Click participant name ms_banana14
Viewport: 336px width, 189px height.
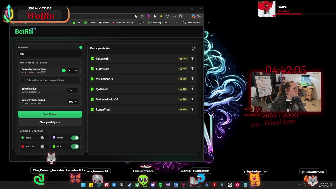(x=104, y=79)
